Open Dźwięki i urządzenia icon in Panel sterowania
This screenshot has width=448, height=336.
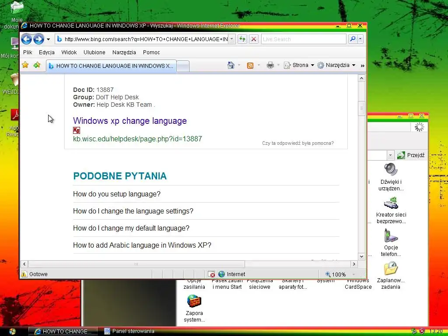point(391,177)
